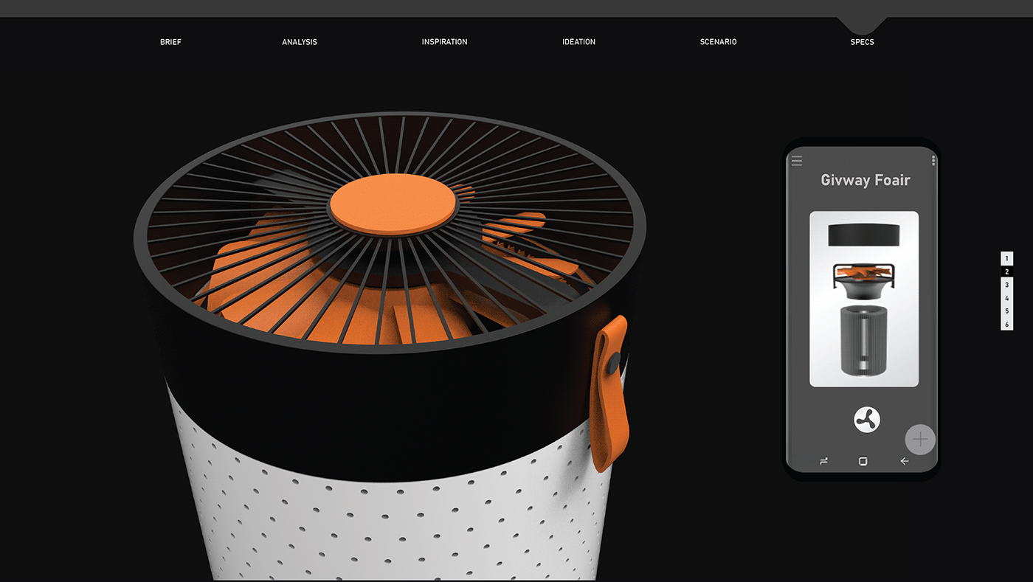Tap the round plus button on the phone
Screen dimensions: 1033x582
coord(920,440)
